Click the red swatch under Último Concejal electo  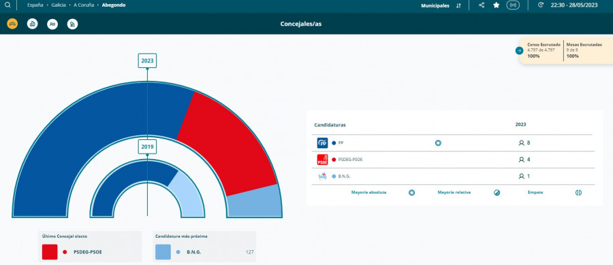[50, 252]
